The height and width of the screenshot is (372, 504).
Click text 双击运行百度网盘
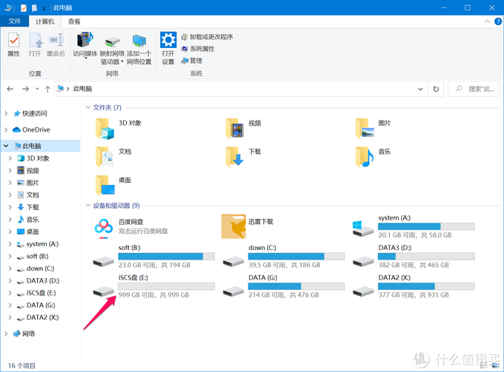click(x=143, y=231)
